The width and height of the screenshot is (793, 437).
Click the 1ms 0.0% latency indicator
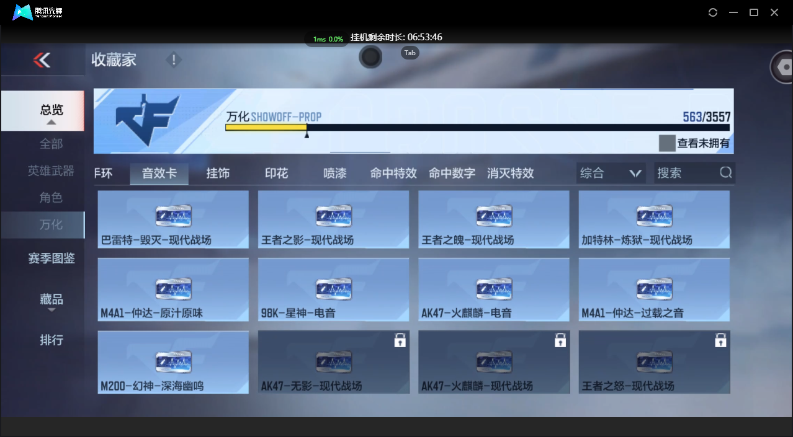pyautogui.click(x=328, y=39)
